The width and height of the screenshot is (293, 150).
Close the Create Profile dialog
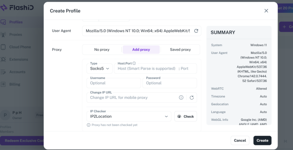click(266, 11)
